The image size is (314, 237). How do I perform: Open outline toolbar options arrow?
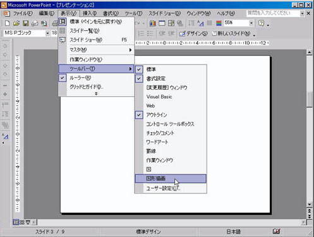tap(3, 143)
